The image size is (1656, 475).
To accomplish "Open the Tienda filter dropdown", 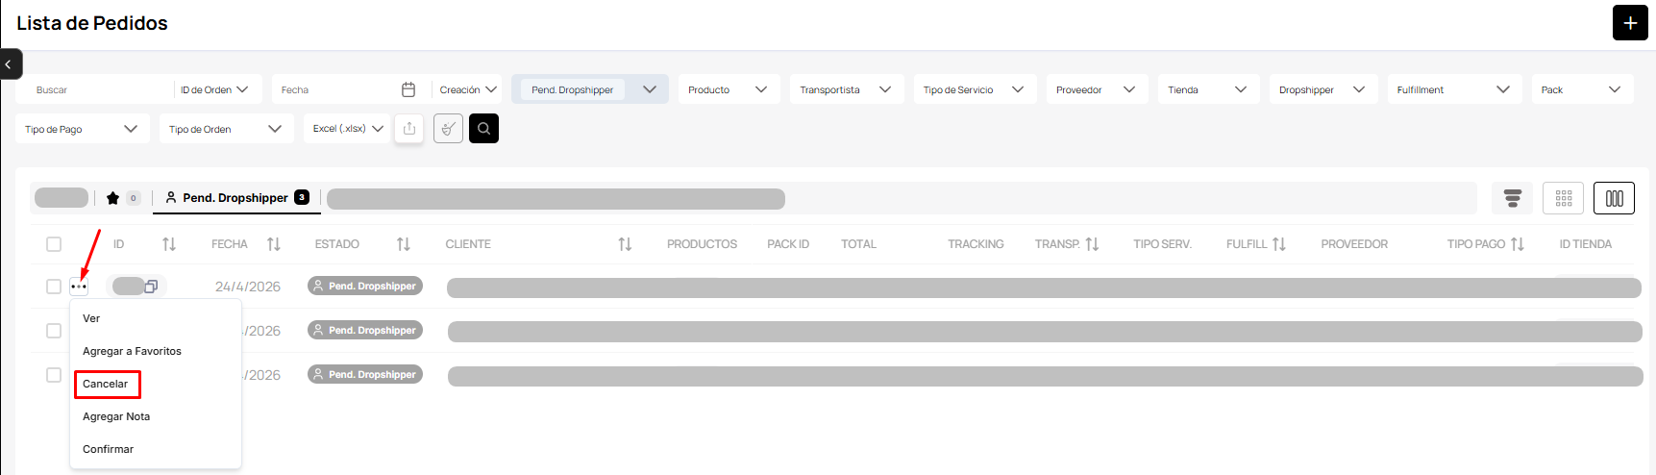I will [1208, 89].
